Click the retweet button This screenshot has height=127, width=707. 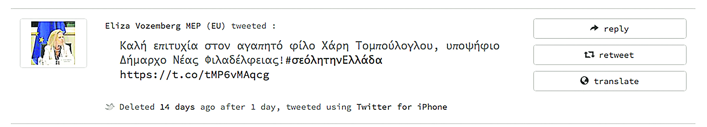pos(610,55)
